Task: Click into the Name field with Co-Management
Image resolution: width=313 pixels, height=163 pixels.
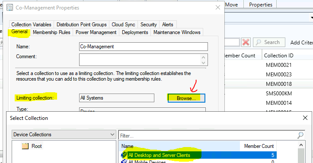Action: coord(144,47)
